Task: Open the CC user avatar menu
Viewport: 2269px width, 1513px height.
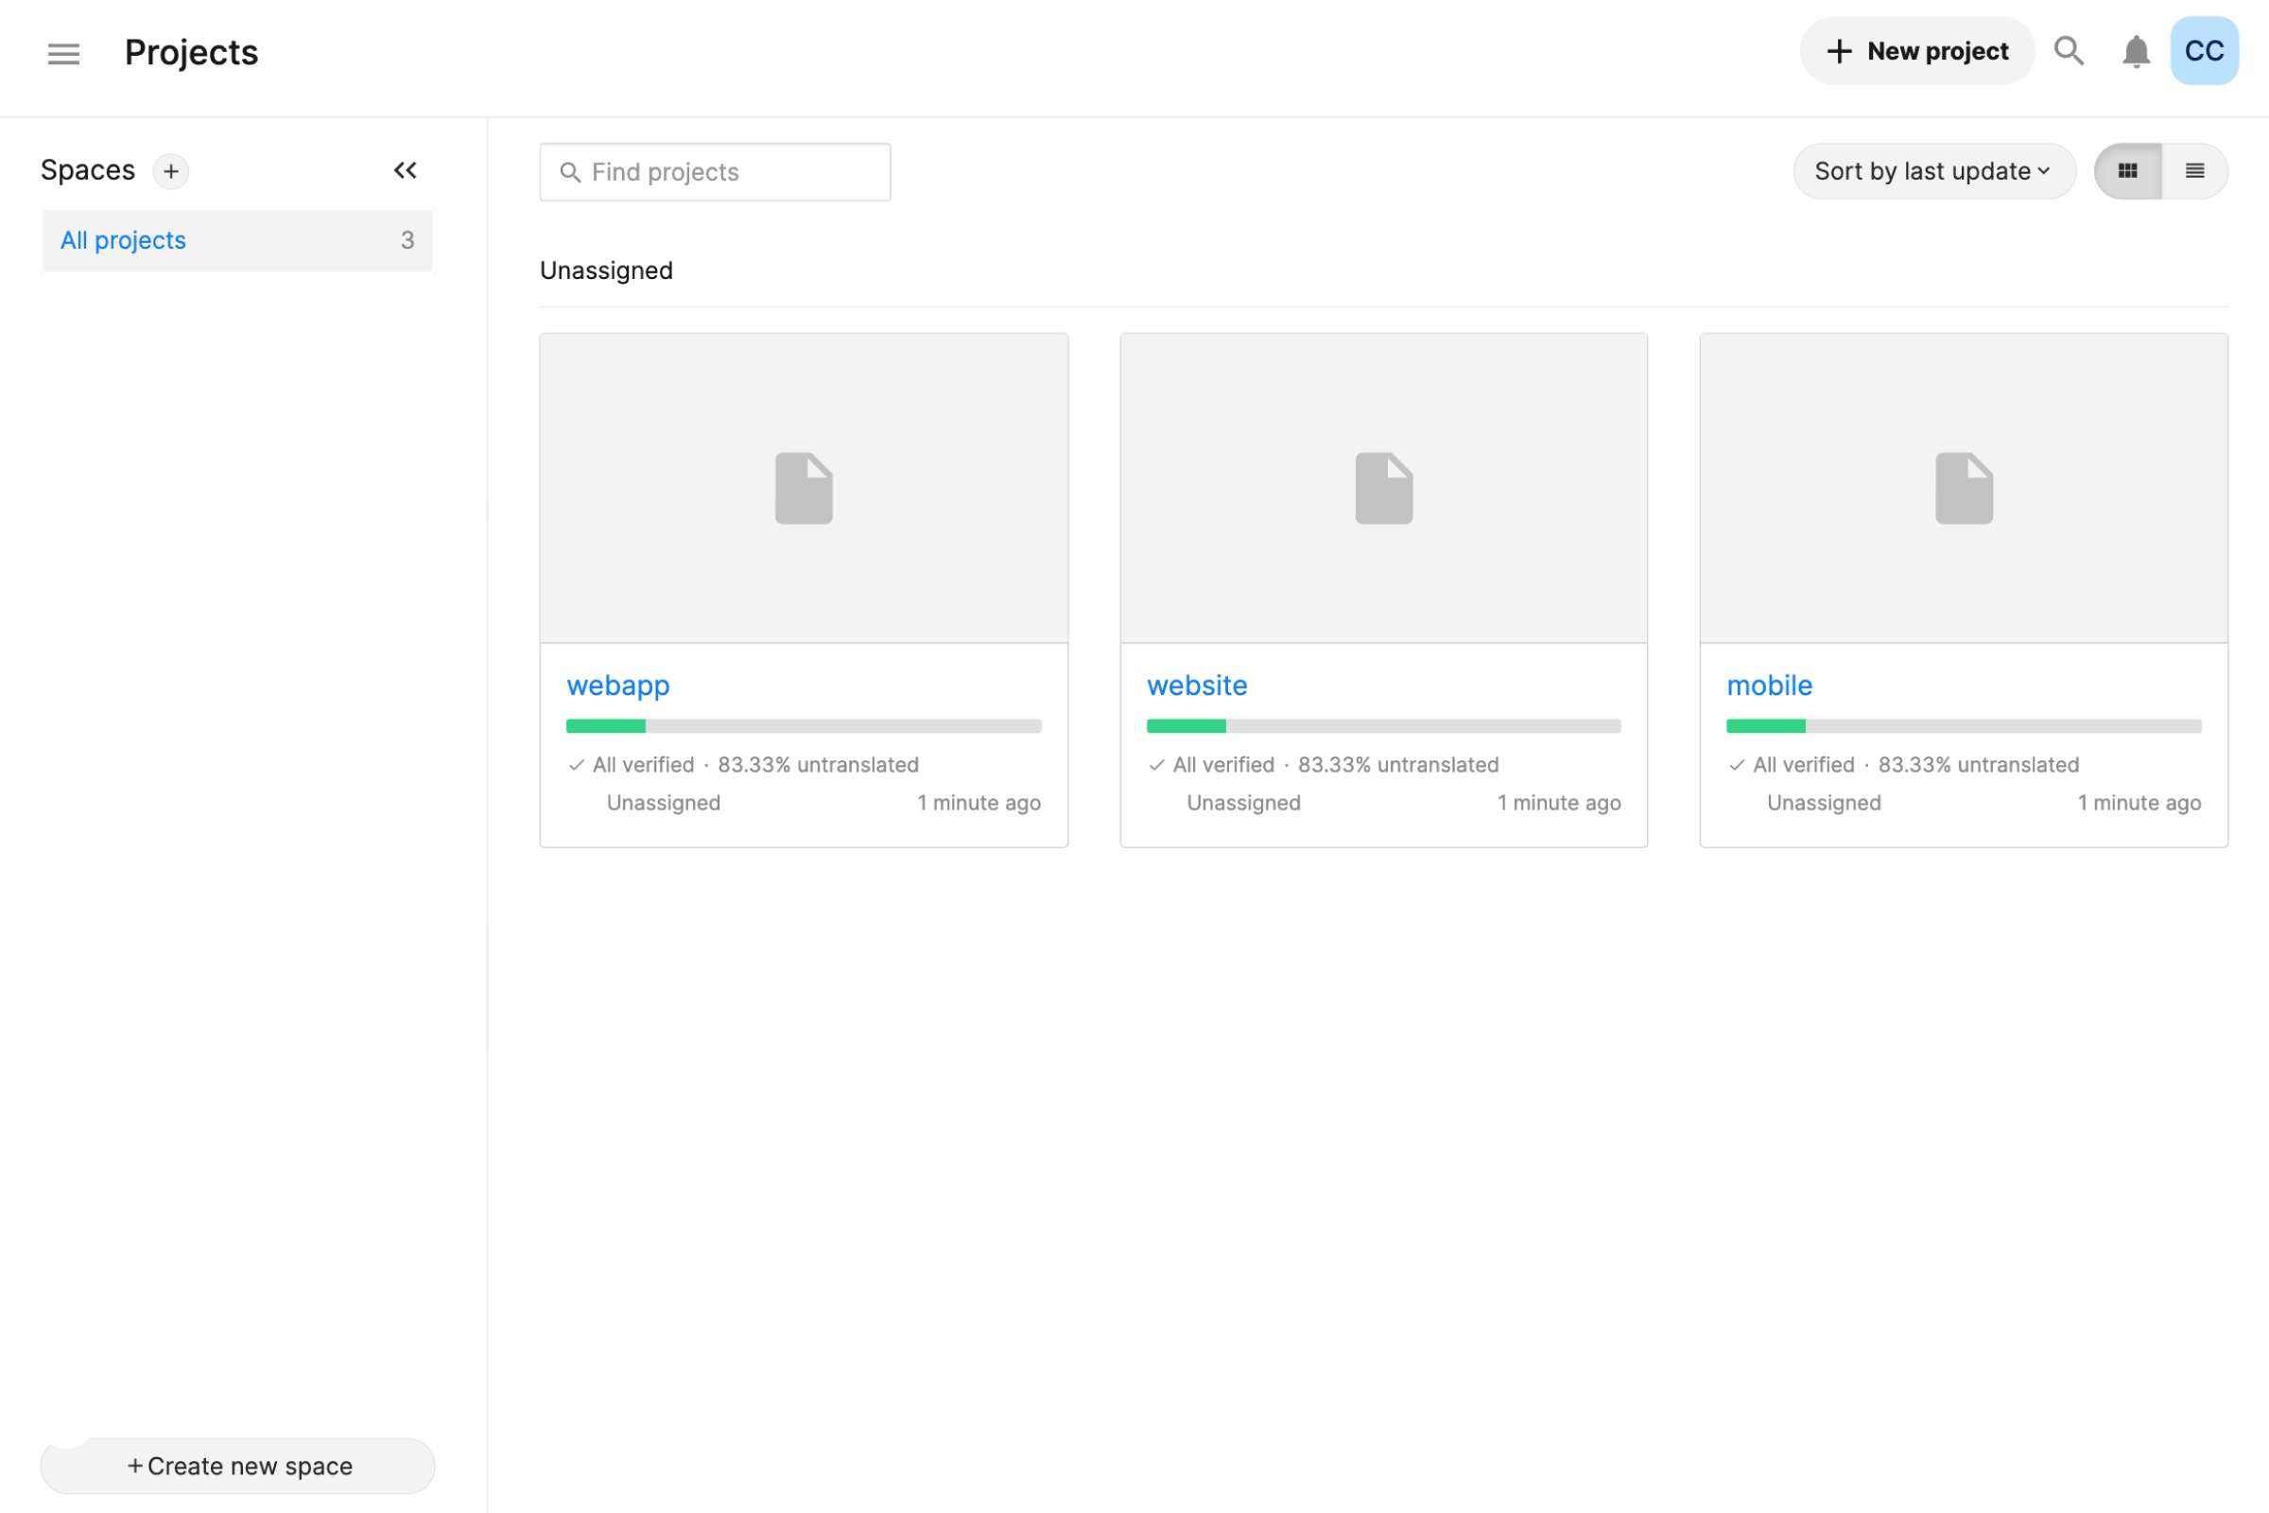Action: [2204, 51]
